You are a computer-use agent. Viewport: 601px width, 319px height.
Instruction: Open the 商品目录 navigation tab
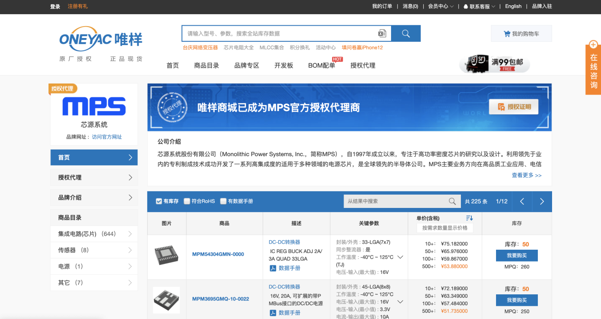[x=207, y=66]
